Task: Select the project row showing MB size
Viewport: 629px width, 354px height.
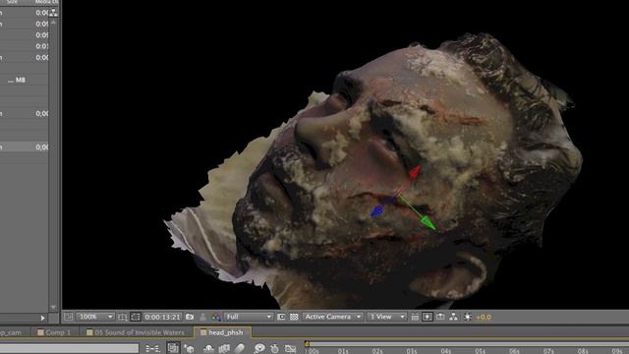Action: coord(24,80)
